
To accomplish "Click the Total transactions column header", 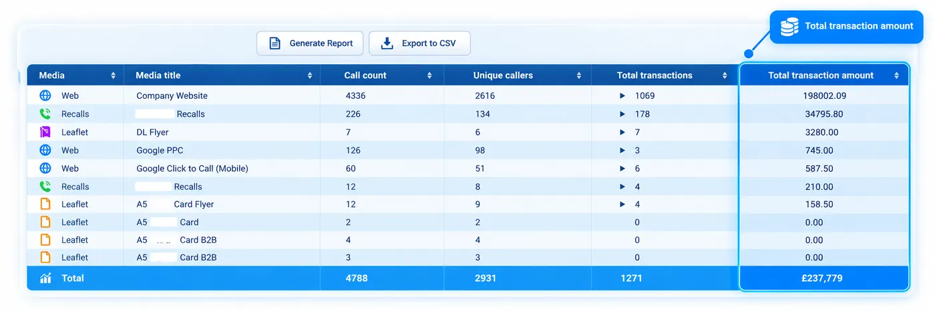I will point(665,75).
